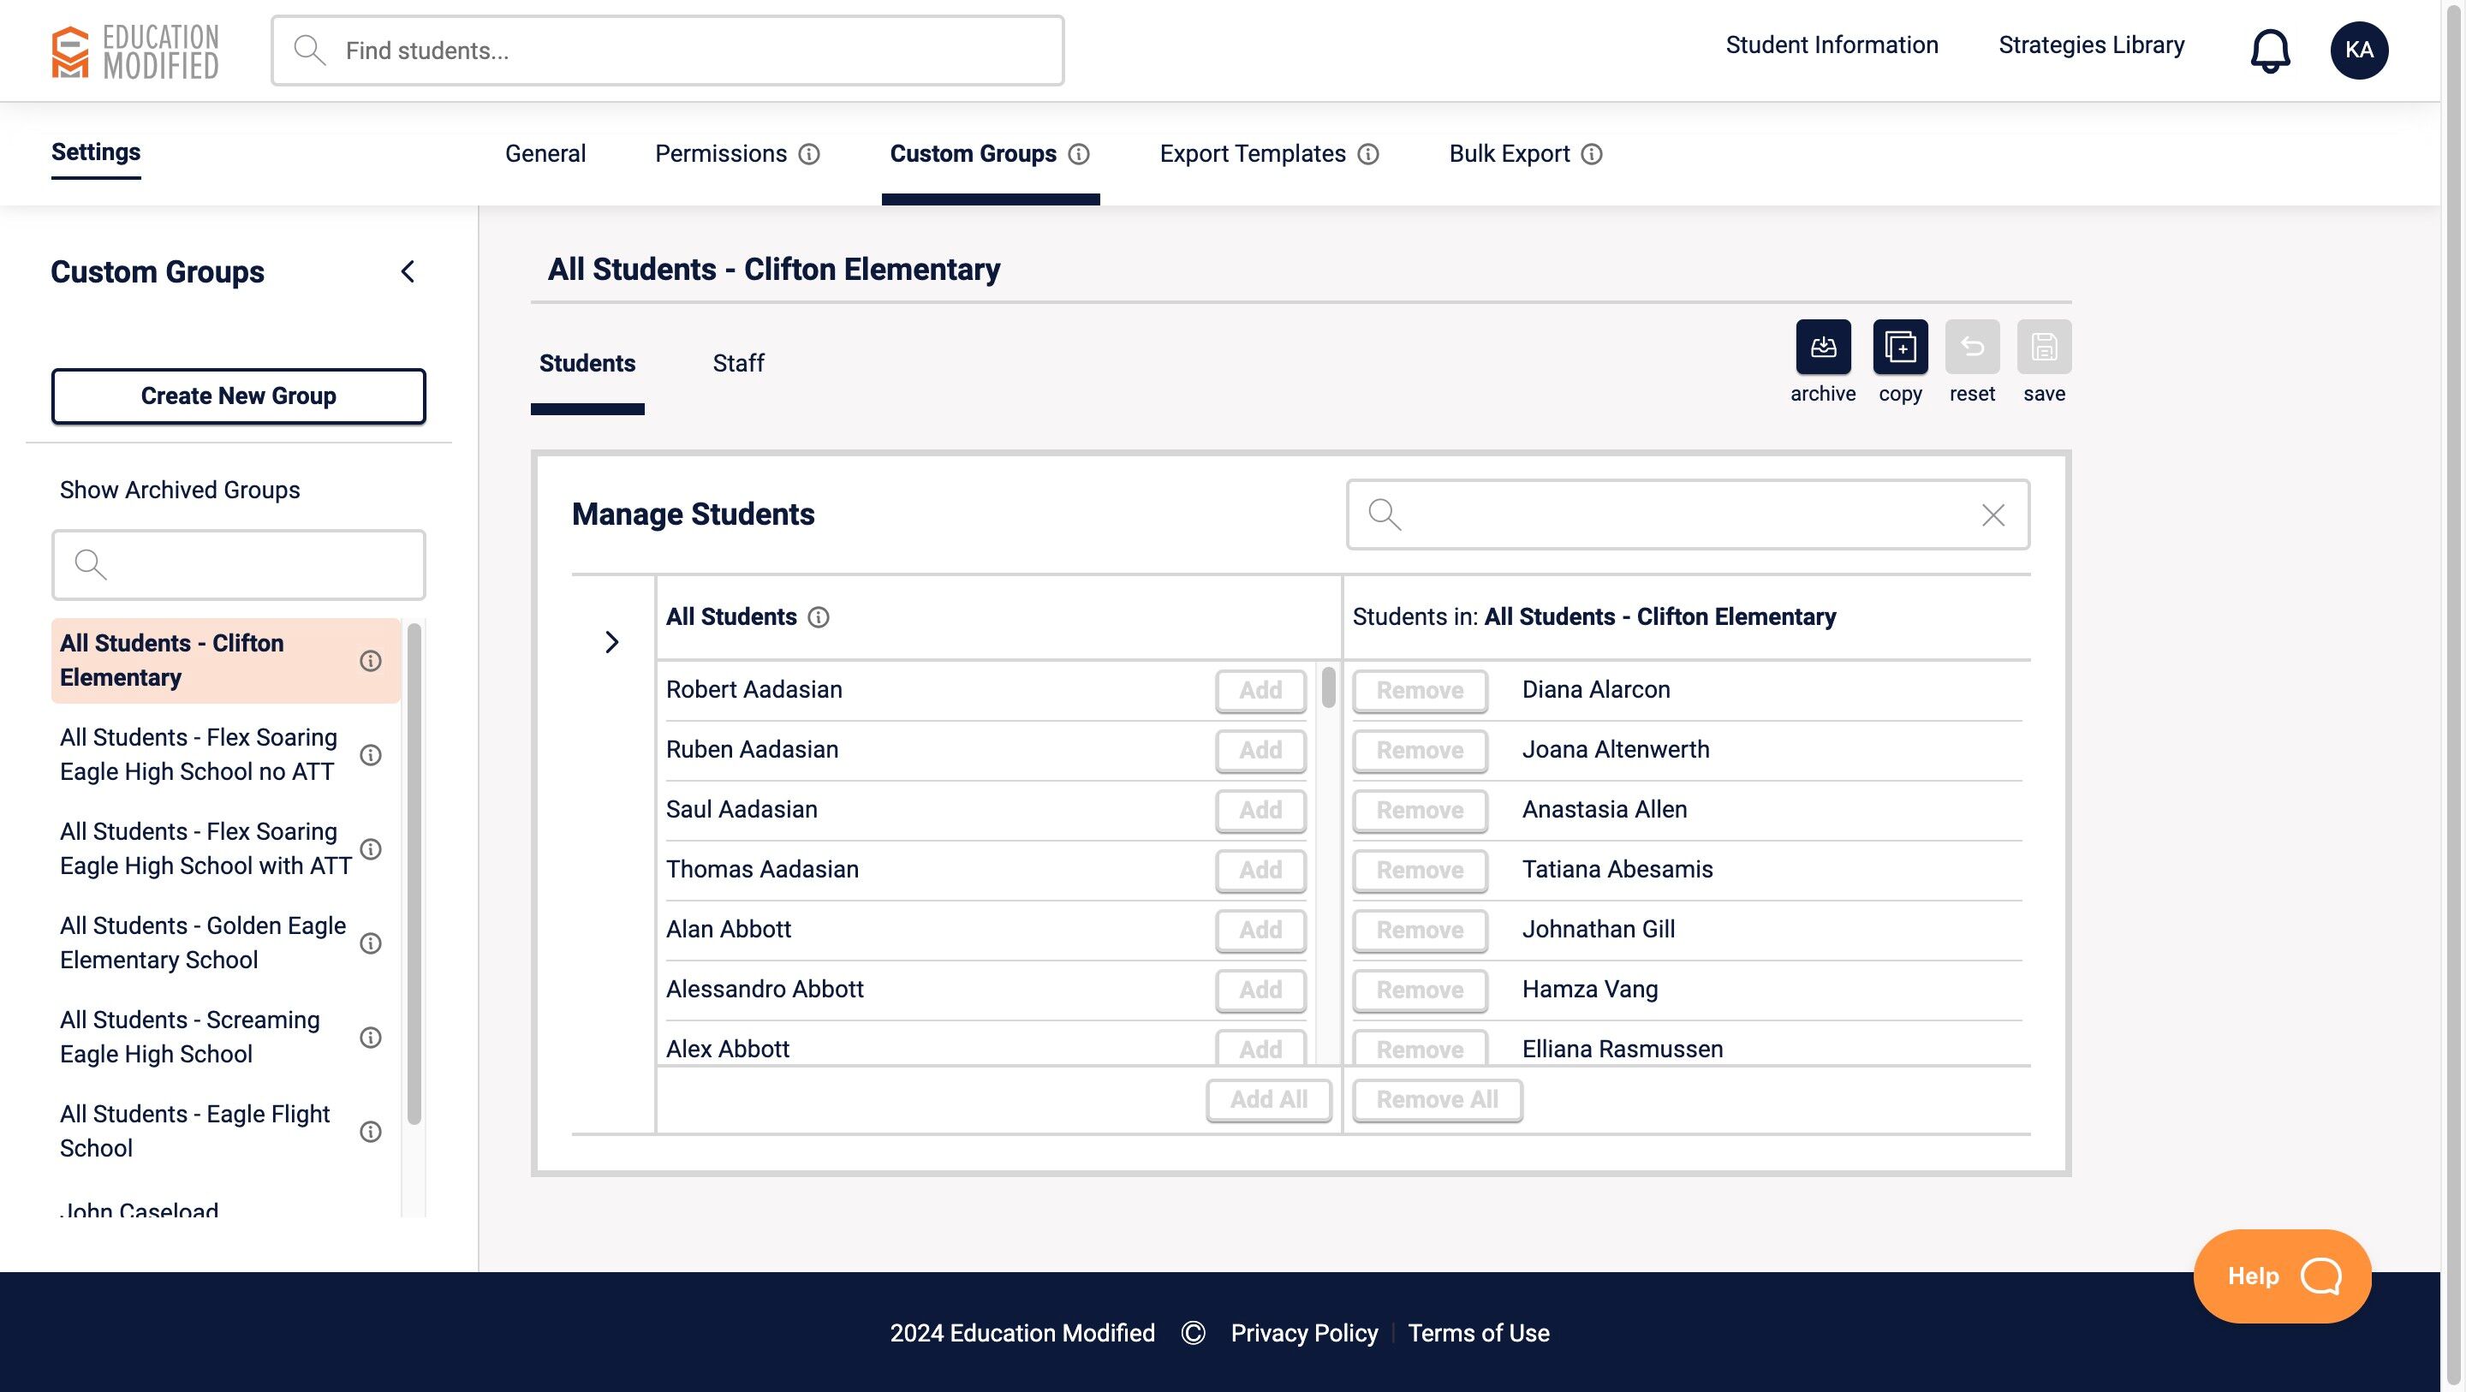The height and width of the screenshot is (1392, 2466).
Task: Expand the student filter panel chevron
Action: [611, 641]
